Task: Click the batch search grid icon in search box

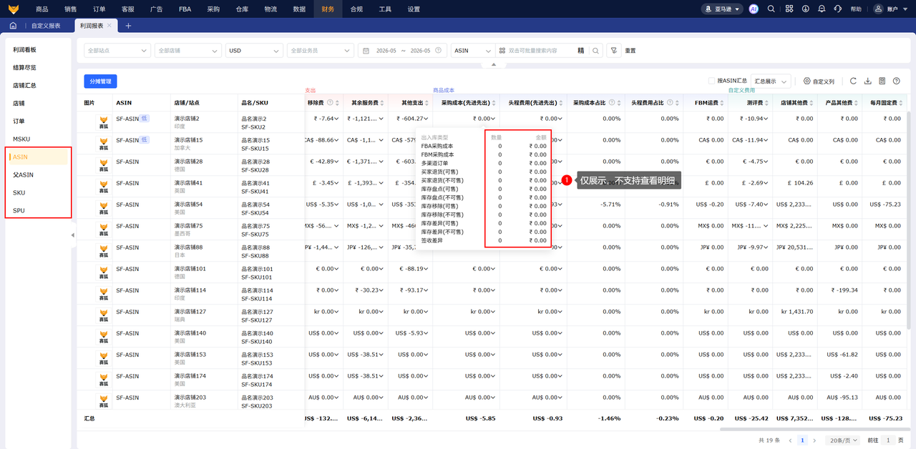Action: [503, 51]
